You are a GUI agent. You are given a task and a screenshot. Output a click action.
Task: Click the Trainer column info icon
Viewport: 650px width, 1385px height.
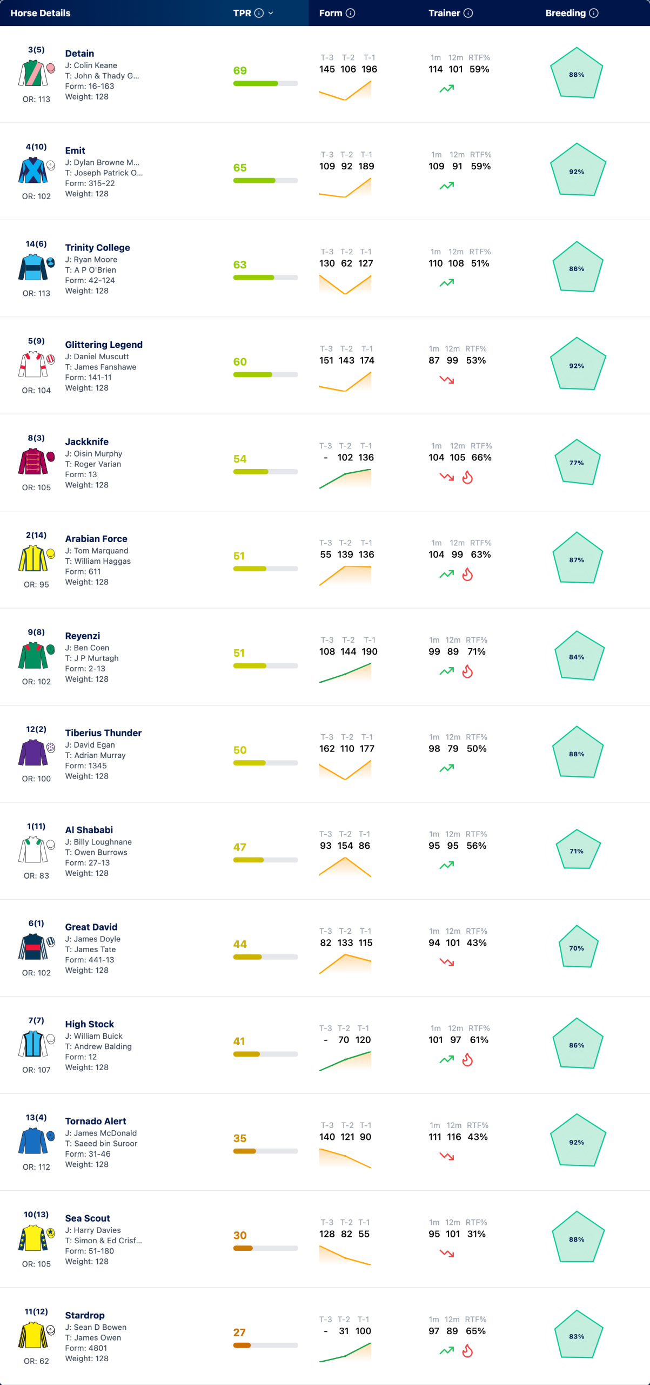pyautogui.click(x=468, y=13)
